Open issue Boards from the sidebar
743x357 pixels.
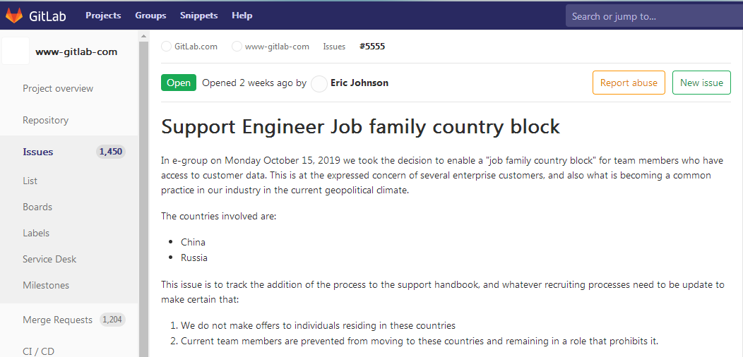click(x=37, y=207)
